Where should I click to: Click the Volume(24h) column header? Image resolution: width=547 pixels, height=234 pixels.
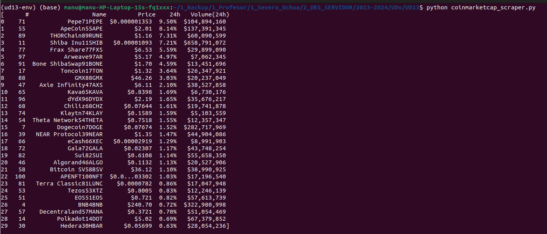point(210,14)
